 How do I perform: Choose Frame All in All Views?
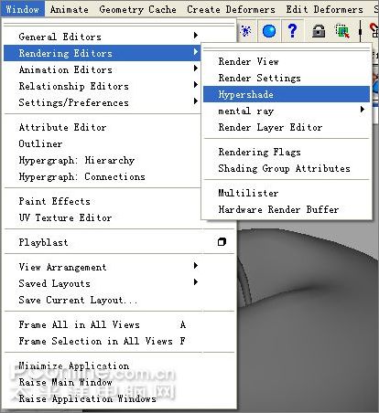[x=119, y=324]
